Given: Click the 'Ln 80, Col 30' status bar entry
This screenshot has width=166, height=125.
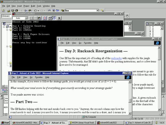Looking at the screenshot, I should [x=138, y=119].
